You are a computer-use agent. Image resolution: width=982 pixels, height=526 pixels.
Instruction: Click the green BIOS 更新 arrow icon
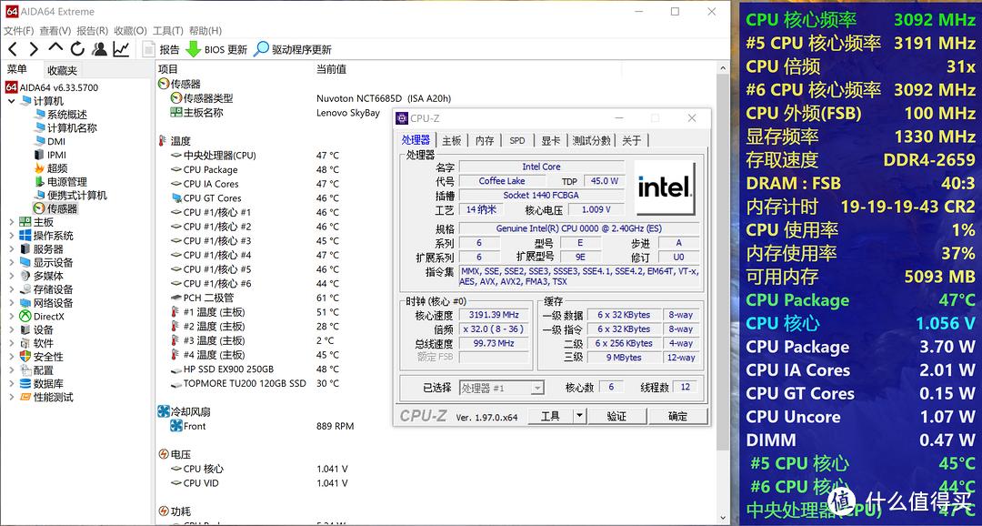[194, 50]
